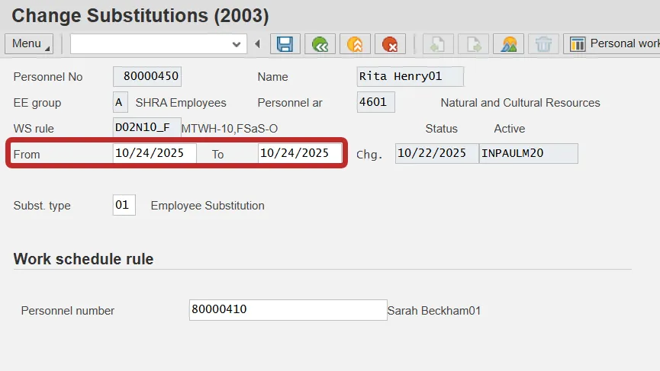Click the greyed-out next record icon
This screenshot has height=371, width=660.
(473, 44)
